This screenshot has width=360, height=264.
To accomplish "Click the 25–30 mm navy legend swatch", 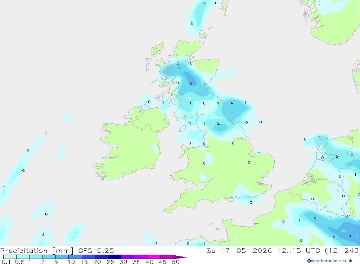I will [114, 257].
